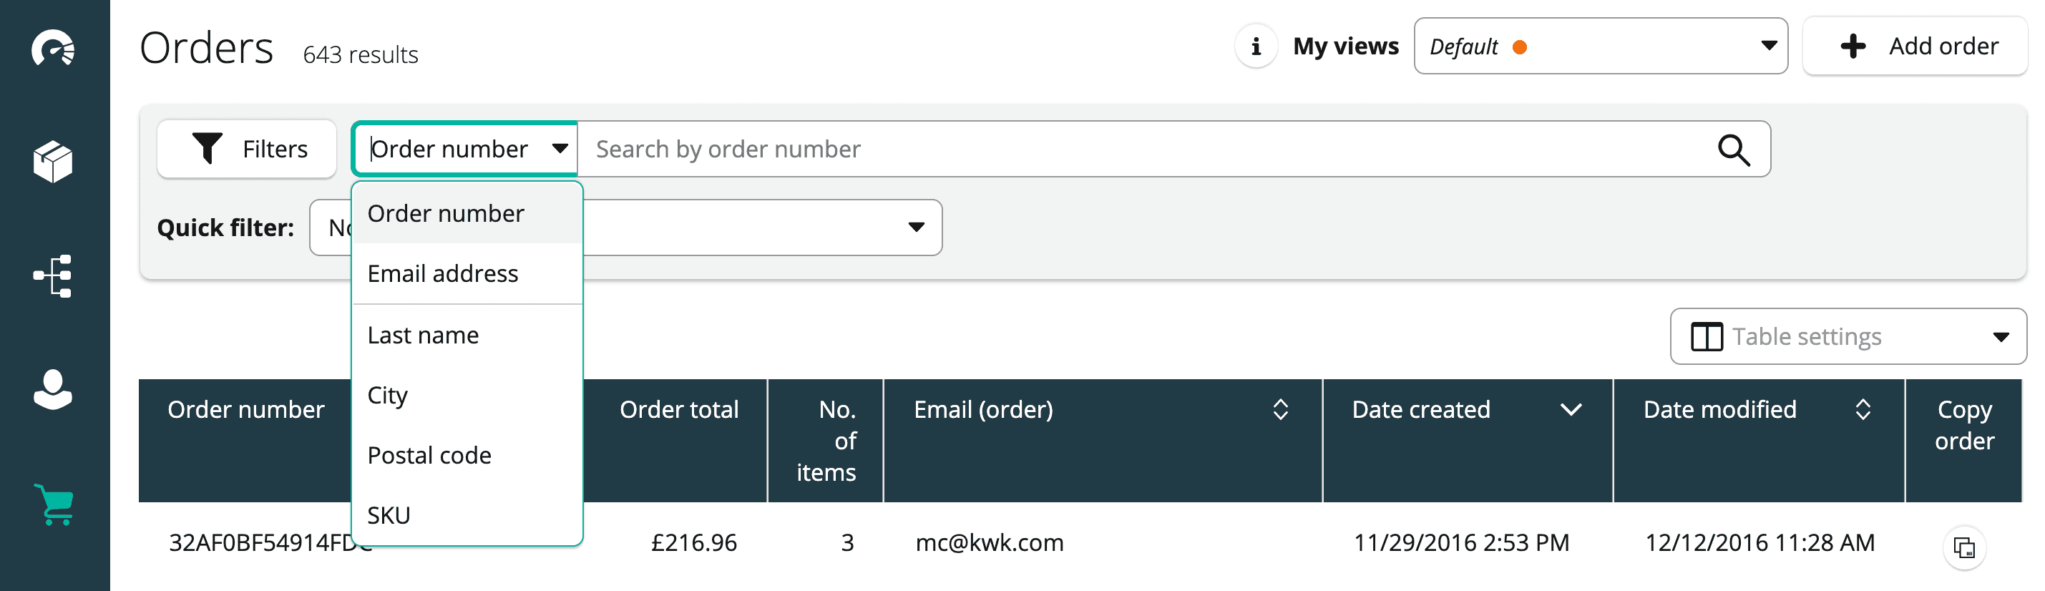Screen dimensions: 2045x591
Task: Open the hierarchy tree icon in sidebar
Action: pos(53,275)
